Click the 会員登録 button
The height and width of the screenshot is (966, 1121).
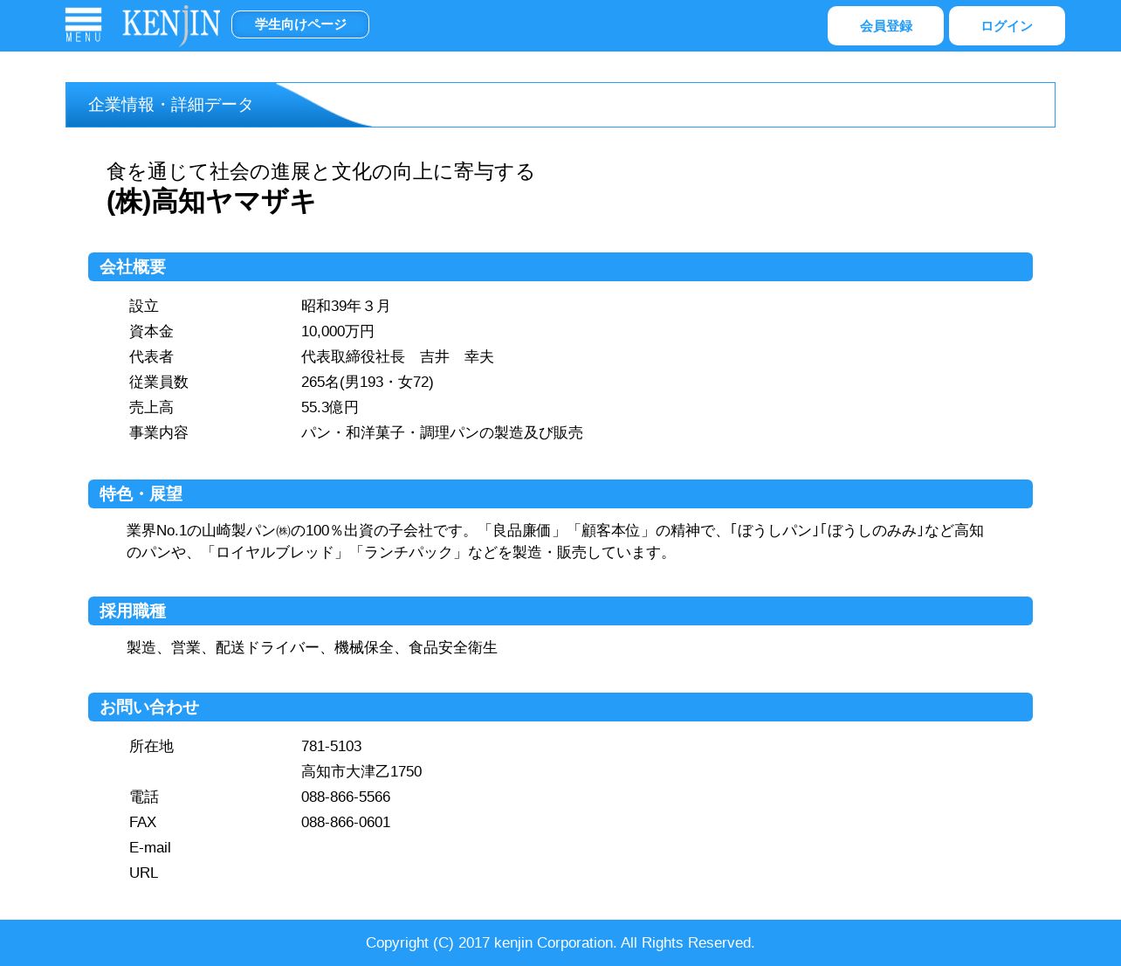(x=885, y=26)
